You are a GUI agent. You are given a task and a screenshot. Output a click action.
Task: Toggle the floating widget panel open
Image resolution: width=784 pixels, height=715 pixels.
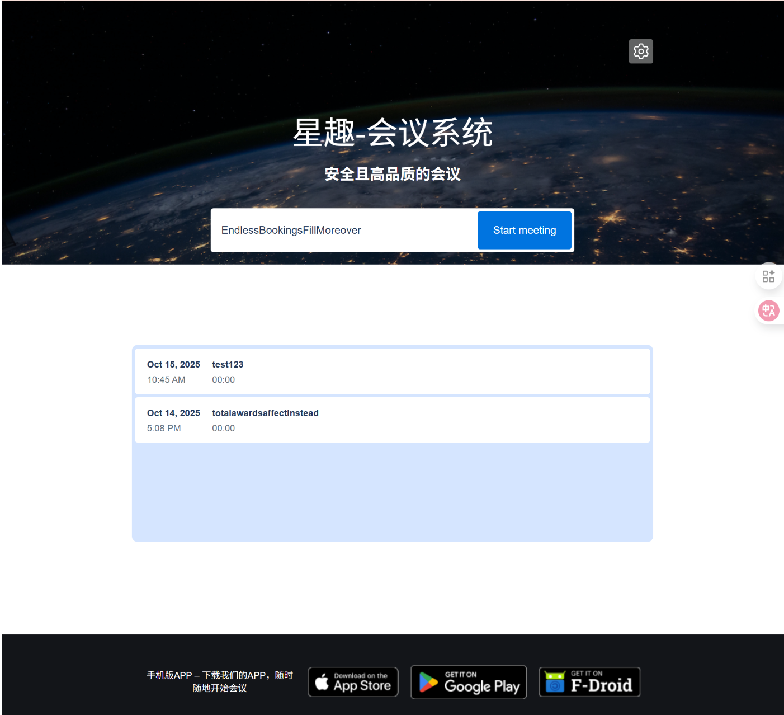[x=768, y=275]
